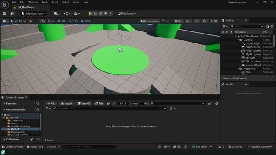This screenshot has height=155, width=276.
Task: Open the Platforms dropdown
Action: click(x=127, y=13)
